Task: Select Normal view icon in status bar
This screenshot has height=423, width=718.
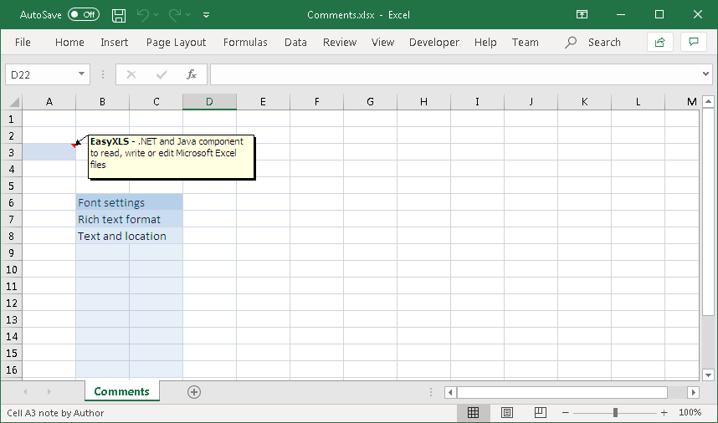Action: [473, 413]
